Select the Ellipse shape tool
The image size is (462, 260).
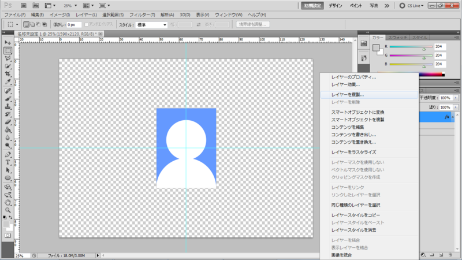[x=8, y=178]
